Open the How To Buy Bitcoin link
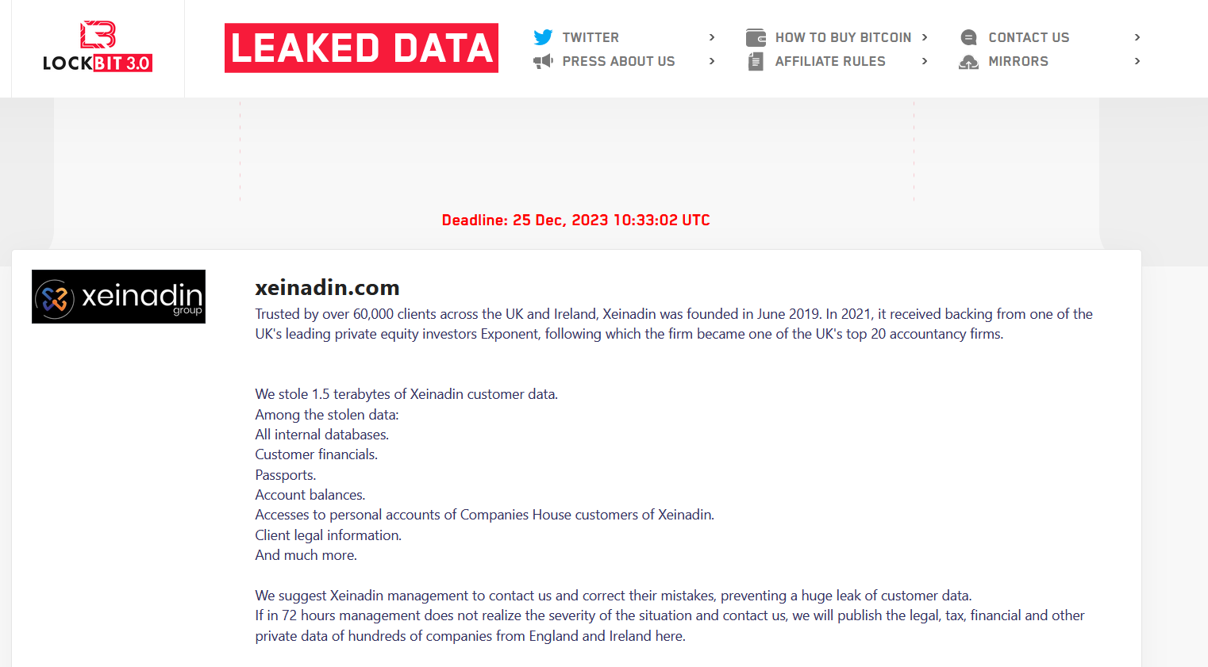This screenshot has height=667, width=1208. click(843, 37)
